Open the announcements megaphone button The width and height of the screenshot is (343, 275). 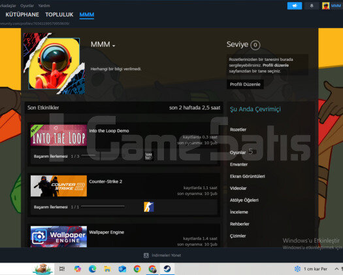pos(295,6)
